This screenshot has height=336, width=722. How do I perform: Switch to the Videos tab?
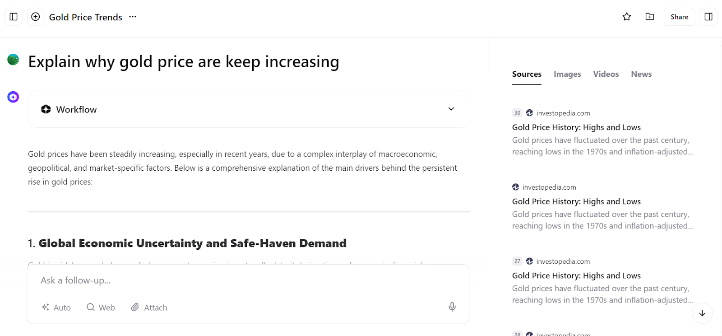coord(606,74)
